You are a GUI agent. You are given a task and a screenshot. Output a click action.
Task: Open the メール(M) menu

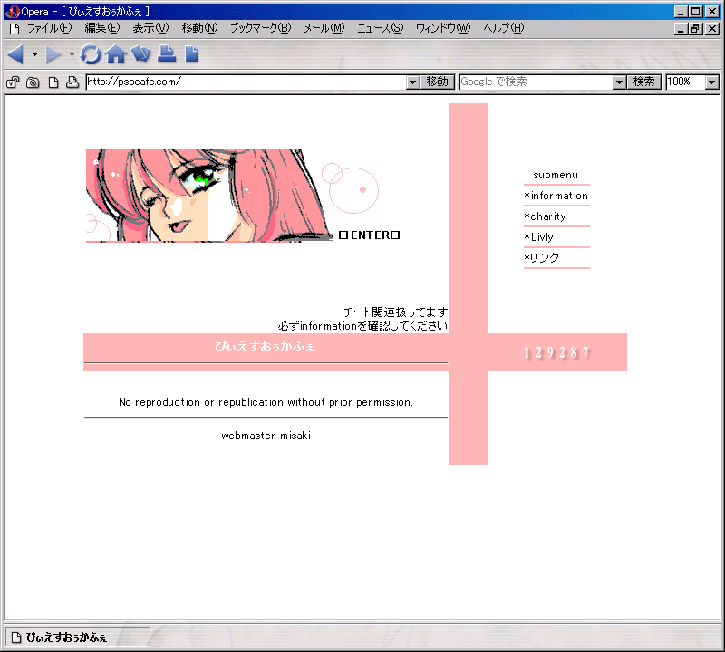[324, 28]
